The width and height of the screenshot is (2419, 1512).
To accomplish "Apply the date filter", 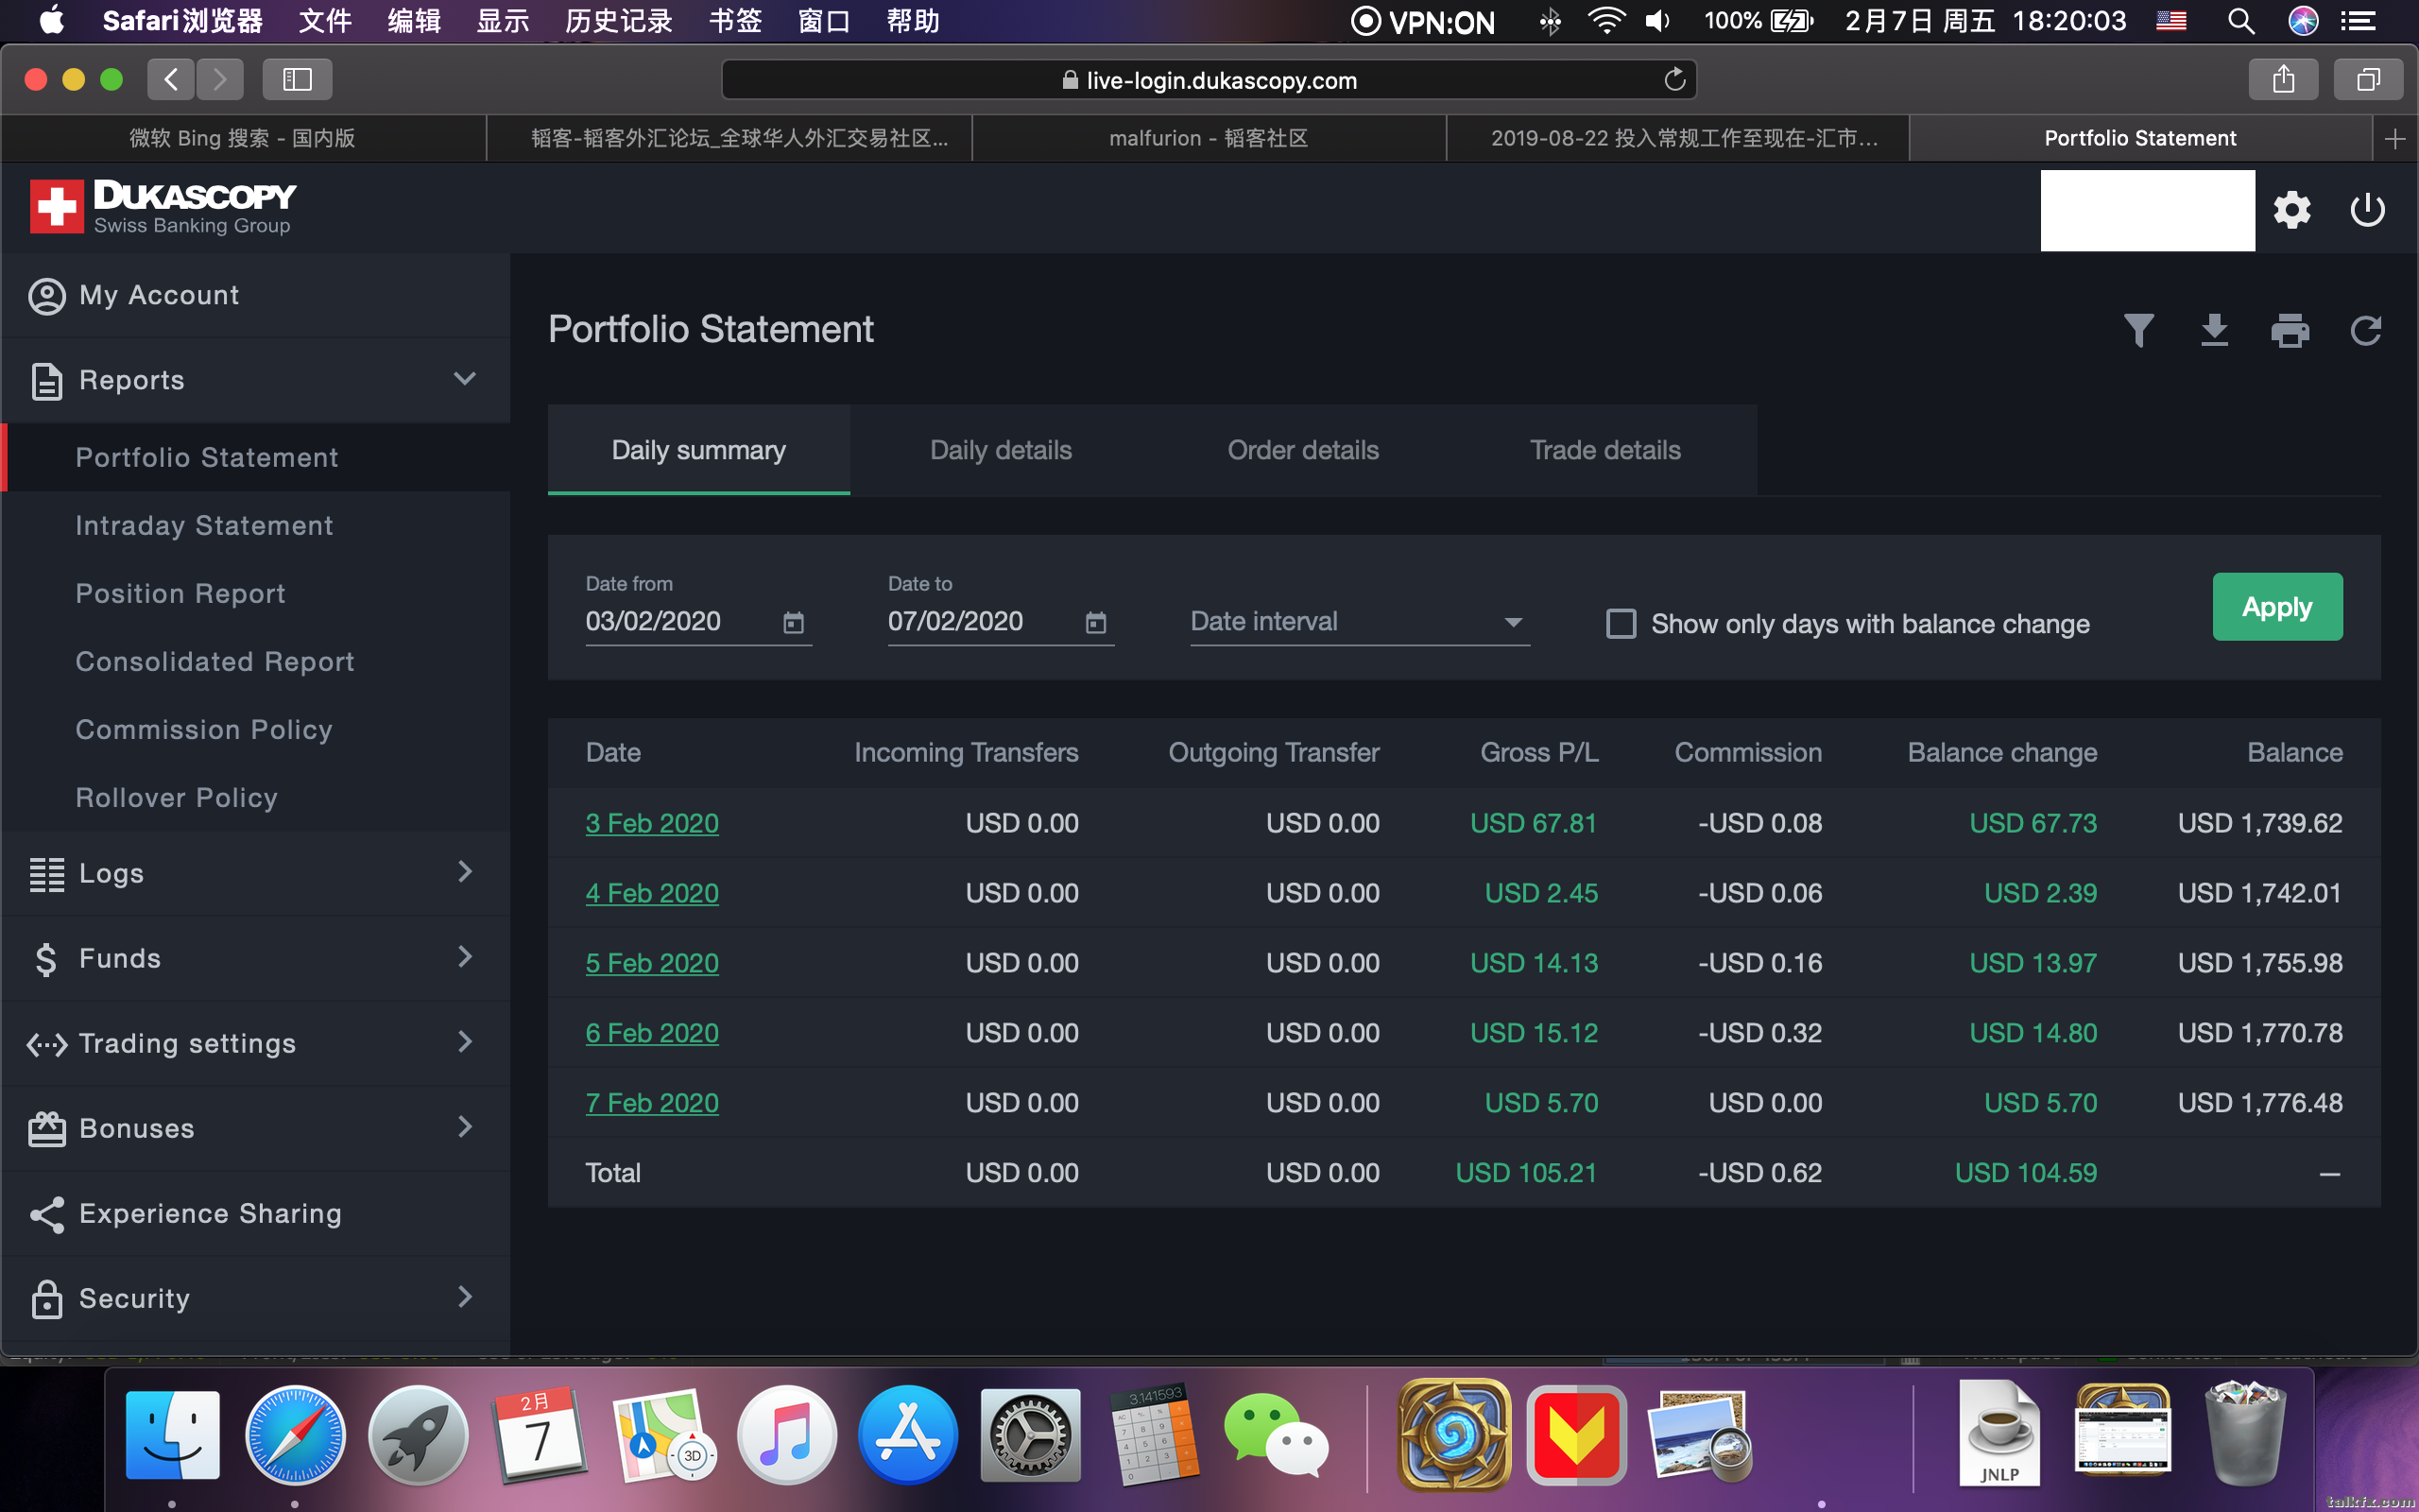I will pos(2277,606).
